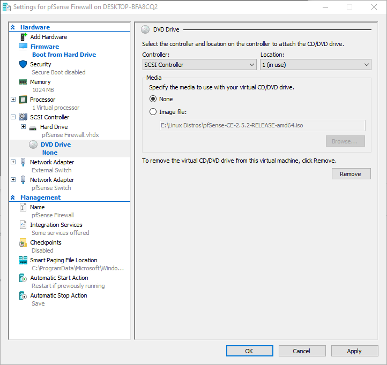Open the Controller dropdown
This screenshot has height=365, width=387.
(x=199, y=65)
